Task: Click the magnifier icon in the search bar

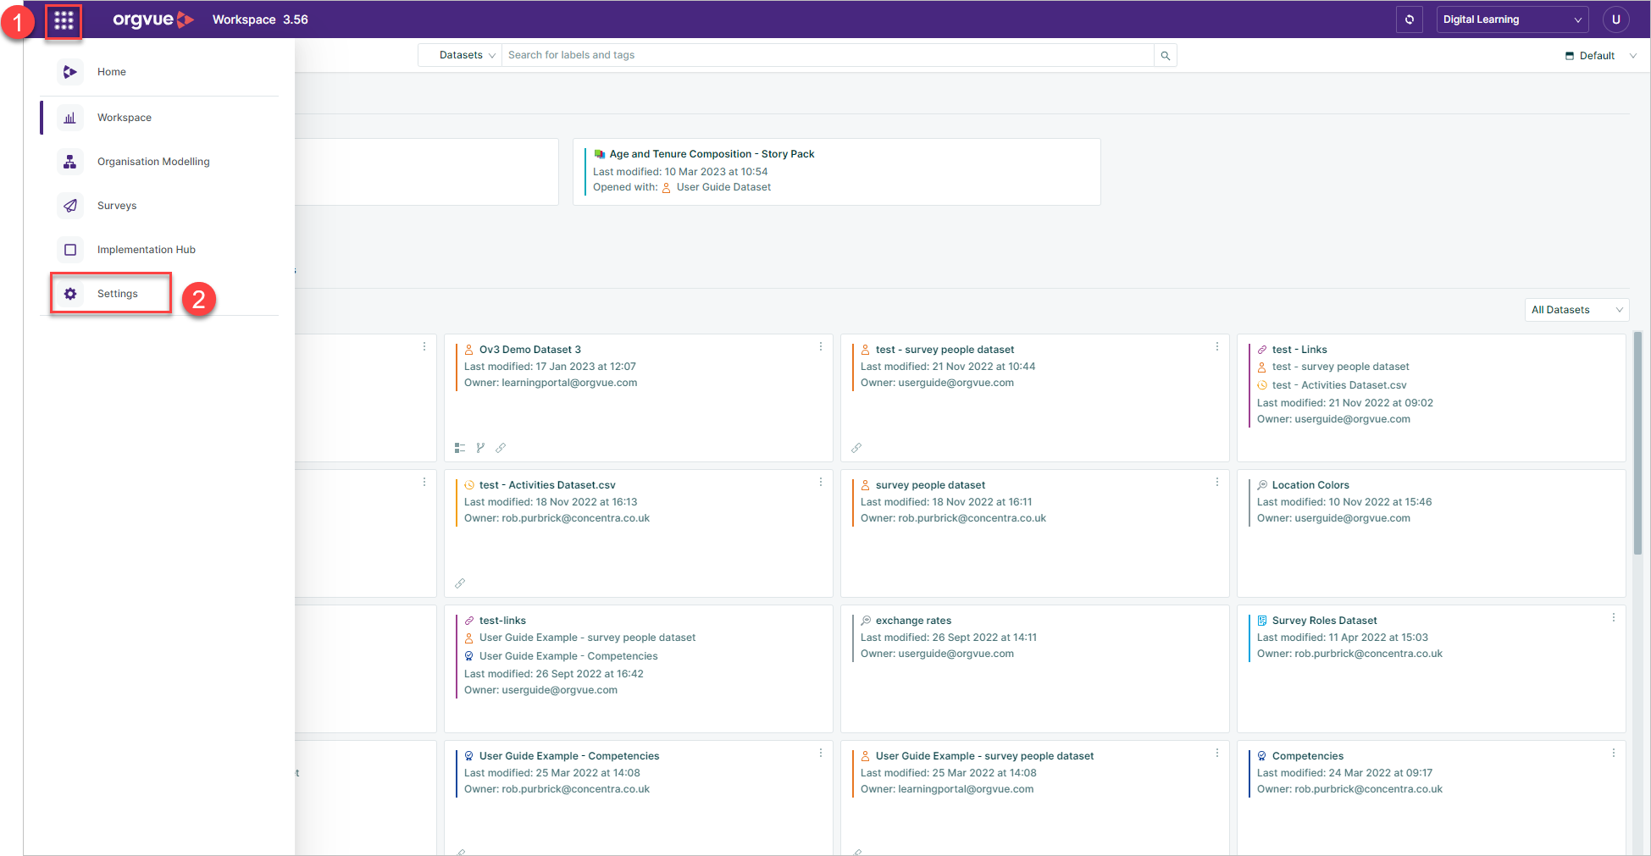Action: tap(1165, 54)
